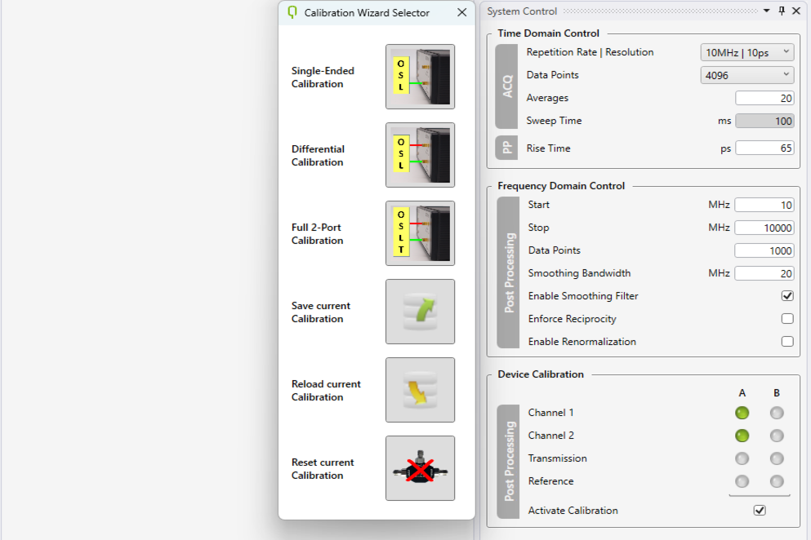Open the Repetition Rate | Resolution dropdown
Image resolution: width=811 pixels, height=540 pixels.
[746, 52]
